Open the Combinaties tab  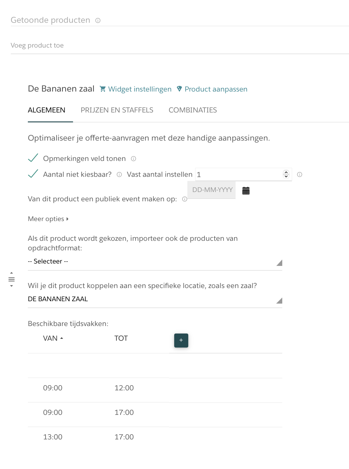click(193, 110)
